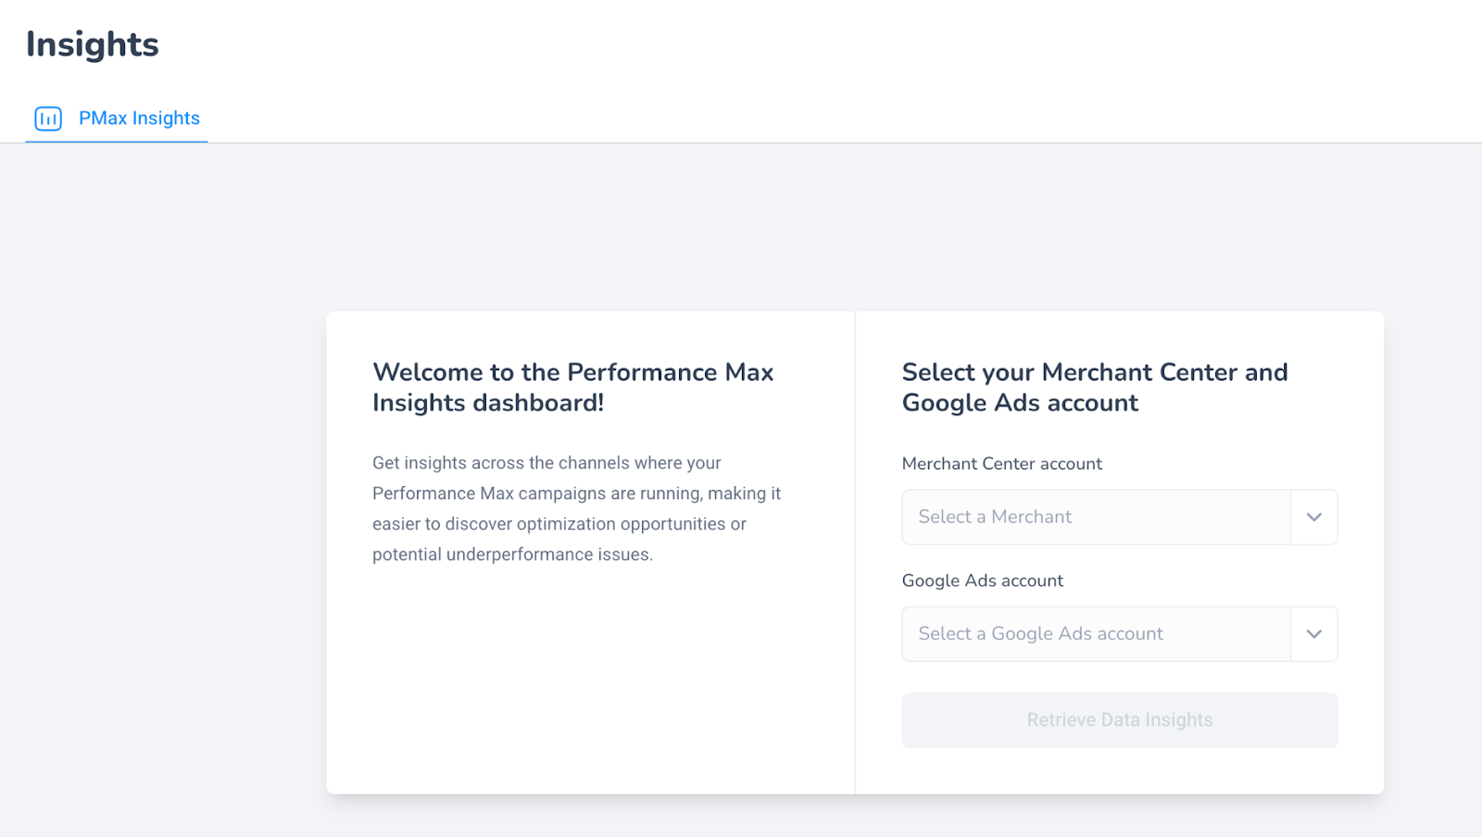Click the Welcome to Performance Max heading
This screenshot has width=1482, height=837.
tap(572, 387)
